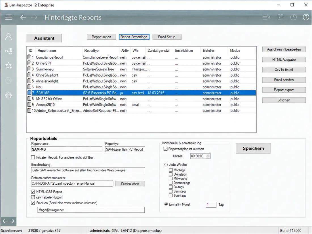Screen dimensions: 312x234
Task: Increase Uhrzeit with the up stepper
Action: (208, 155)
